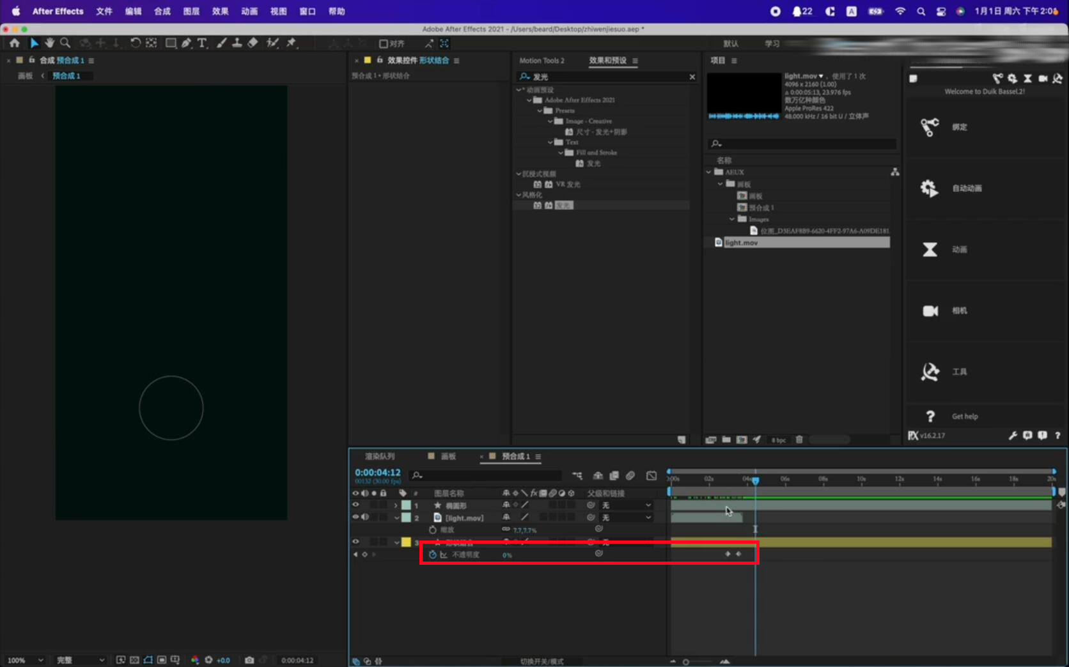Open parent dropdown for light.mov layer

pyautogui.click(x=627, y=517)
